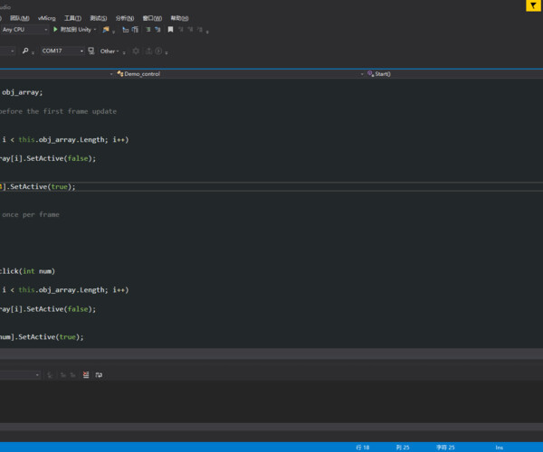
Task: Click the obj_array; declaration text
Action: tap(22, 92)
